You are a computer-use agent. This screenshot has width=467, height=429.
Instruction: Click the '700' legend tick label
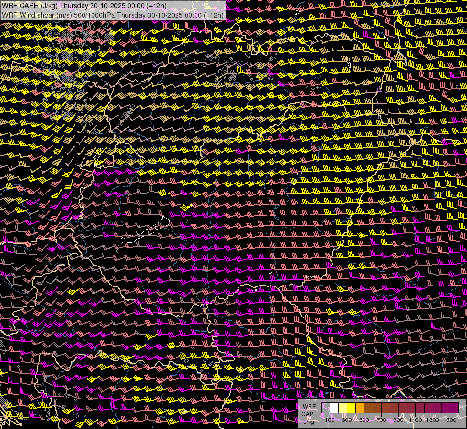tap(381, 420)
